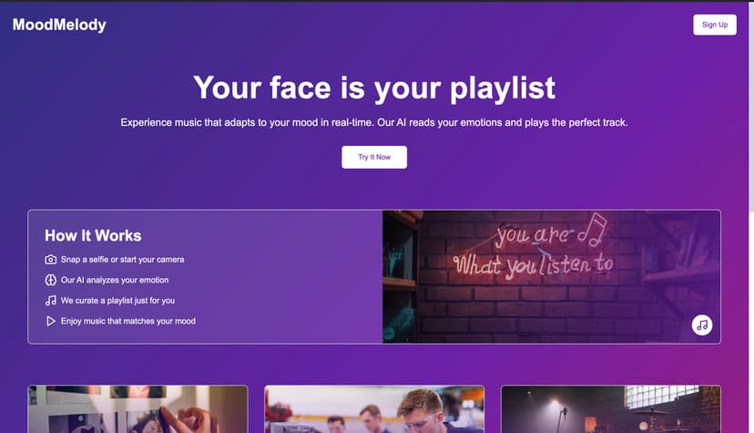The height and width of the screenshot is (433, 754).
Task: Click the music note icon beside curate playlist
Action: (50, 301)
